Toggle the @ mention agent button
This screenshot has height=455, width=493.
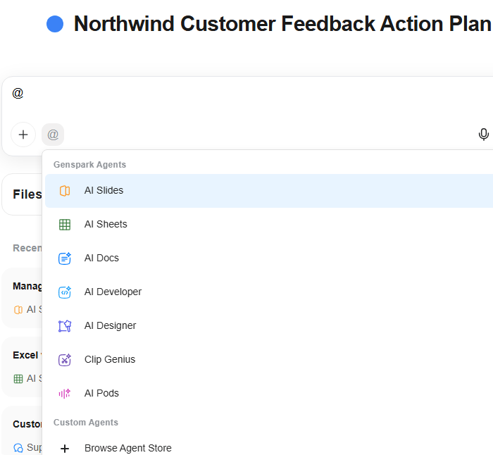(x=53, y=135)
